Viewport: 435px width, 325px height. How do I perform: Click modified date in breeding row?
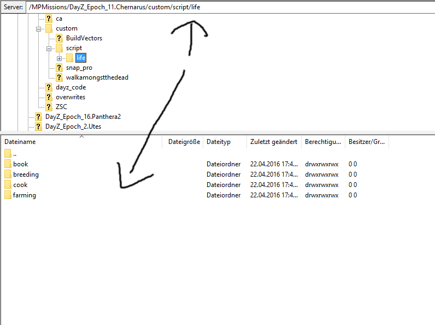(274, 174)
